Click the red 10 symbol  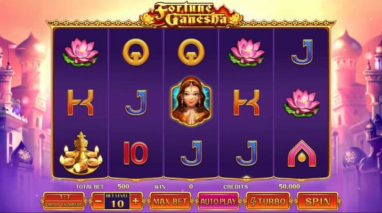(136, 153)
